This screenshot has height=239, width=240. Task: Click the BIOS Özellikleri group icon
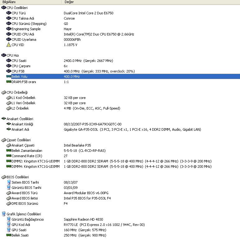(x=3, y=177)
